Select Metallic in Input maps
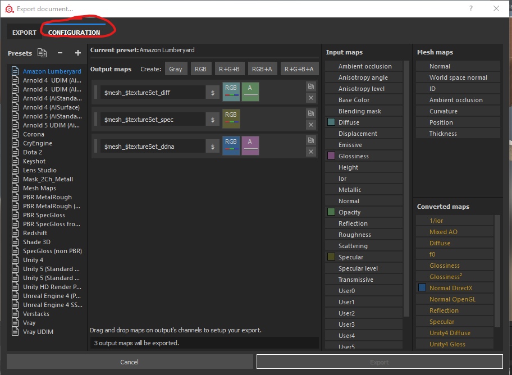512x375 pixels. pos(364,190)
